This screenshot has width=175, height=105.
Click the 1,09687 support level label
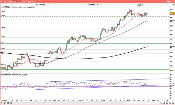(x=3, y=49)
